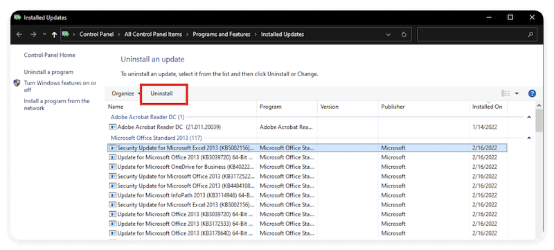This screenshot has height=250, width=554.
Task: Go forward with the forward arrow
Action: point(33,34)
